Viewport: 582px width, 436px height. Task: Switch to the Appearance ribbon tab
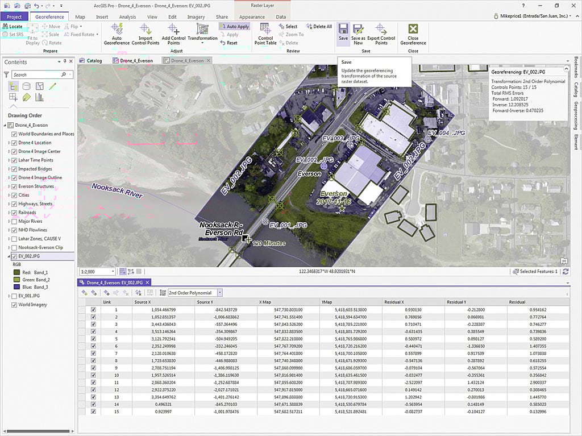pos(252,16)
